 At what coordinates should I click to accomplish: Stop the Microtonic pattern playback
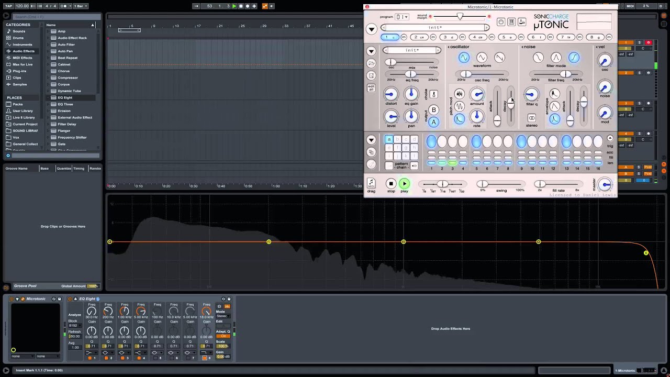click(x=391, y=184)
